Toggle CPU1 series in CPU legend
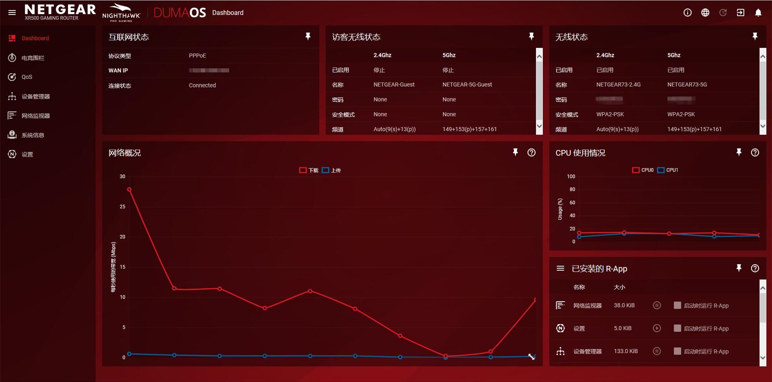 tap(667, 170)
